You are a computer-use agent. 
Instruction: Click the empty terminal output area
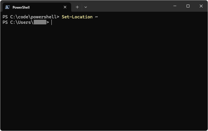point(104,77)
